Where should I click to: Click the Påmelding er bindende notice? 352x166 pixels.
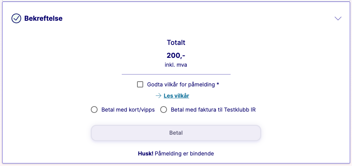(184, 154)
